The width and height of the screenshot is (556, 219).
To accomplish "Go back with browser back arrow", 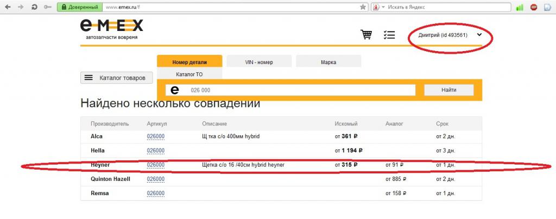I will [8, 7].
